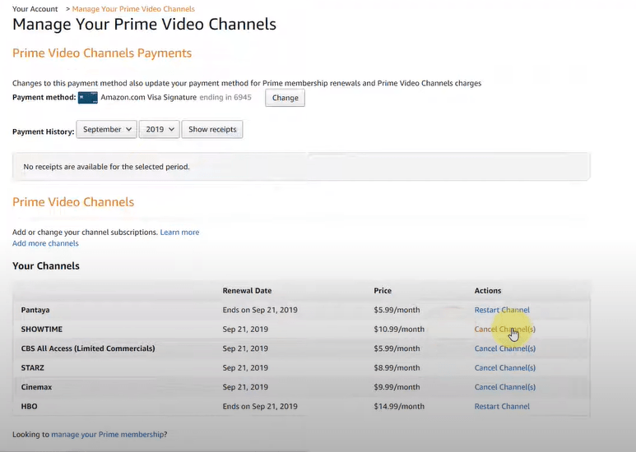The image size is (636, 452).
Task: Click the Actions column header
Action: coord(488,290)
